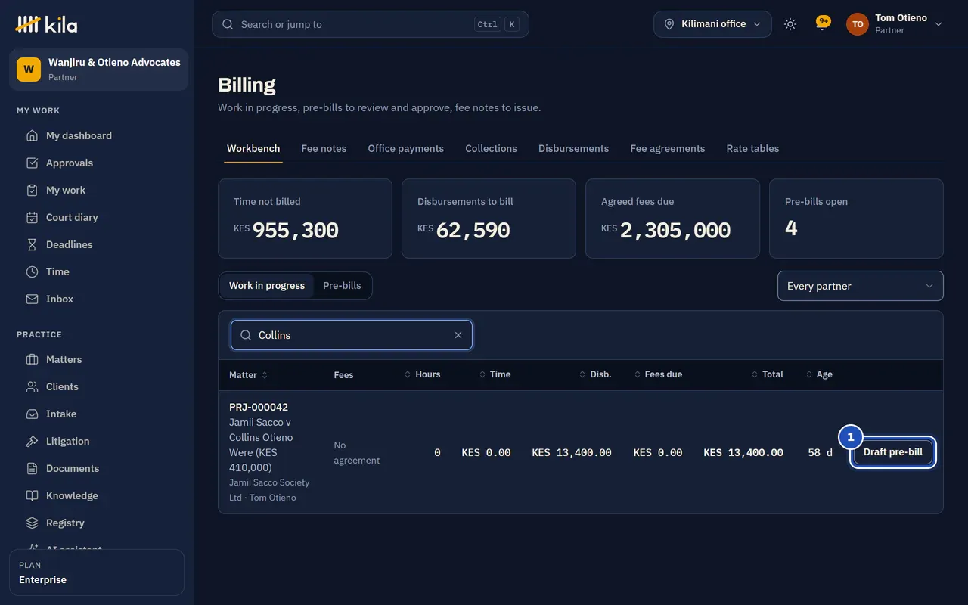968x605 pixels.
Task: Clear the Collins search with the X icon
Action: point(458,335)
